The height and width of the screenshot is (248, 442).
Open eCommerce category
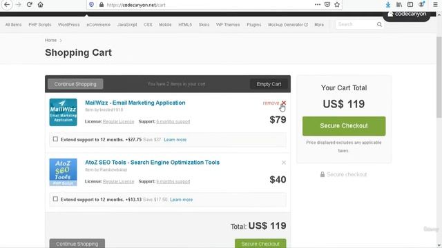tap(98, 25)
